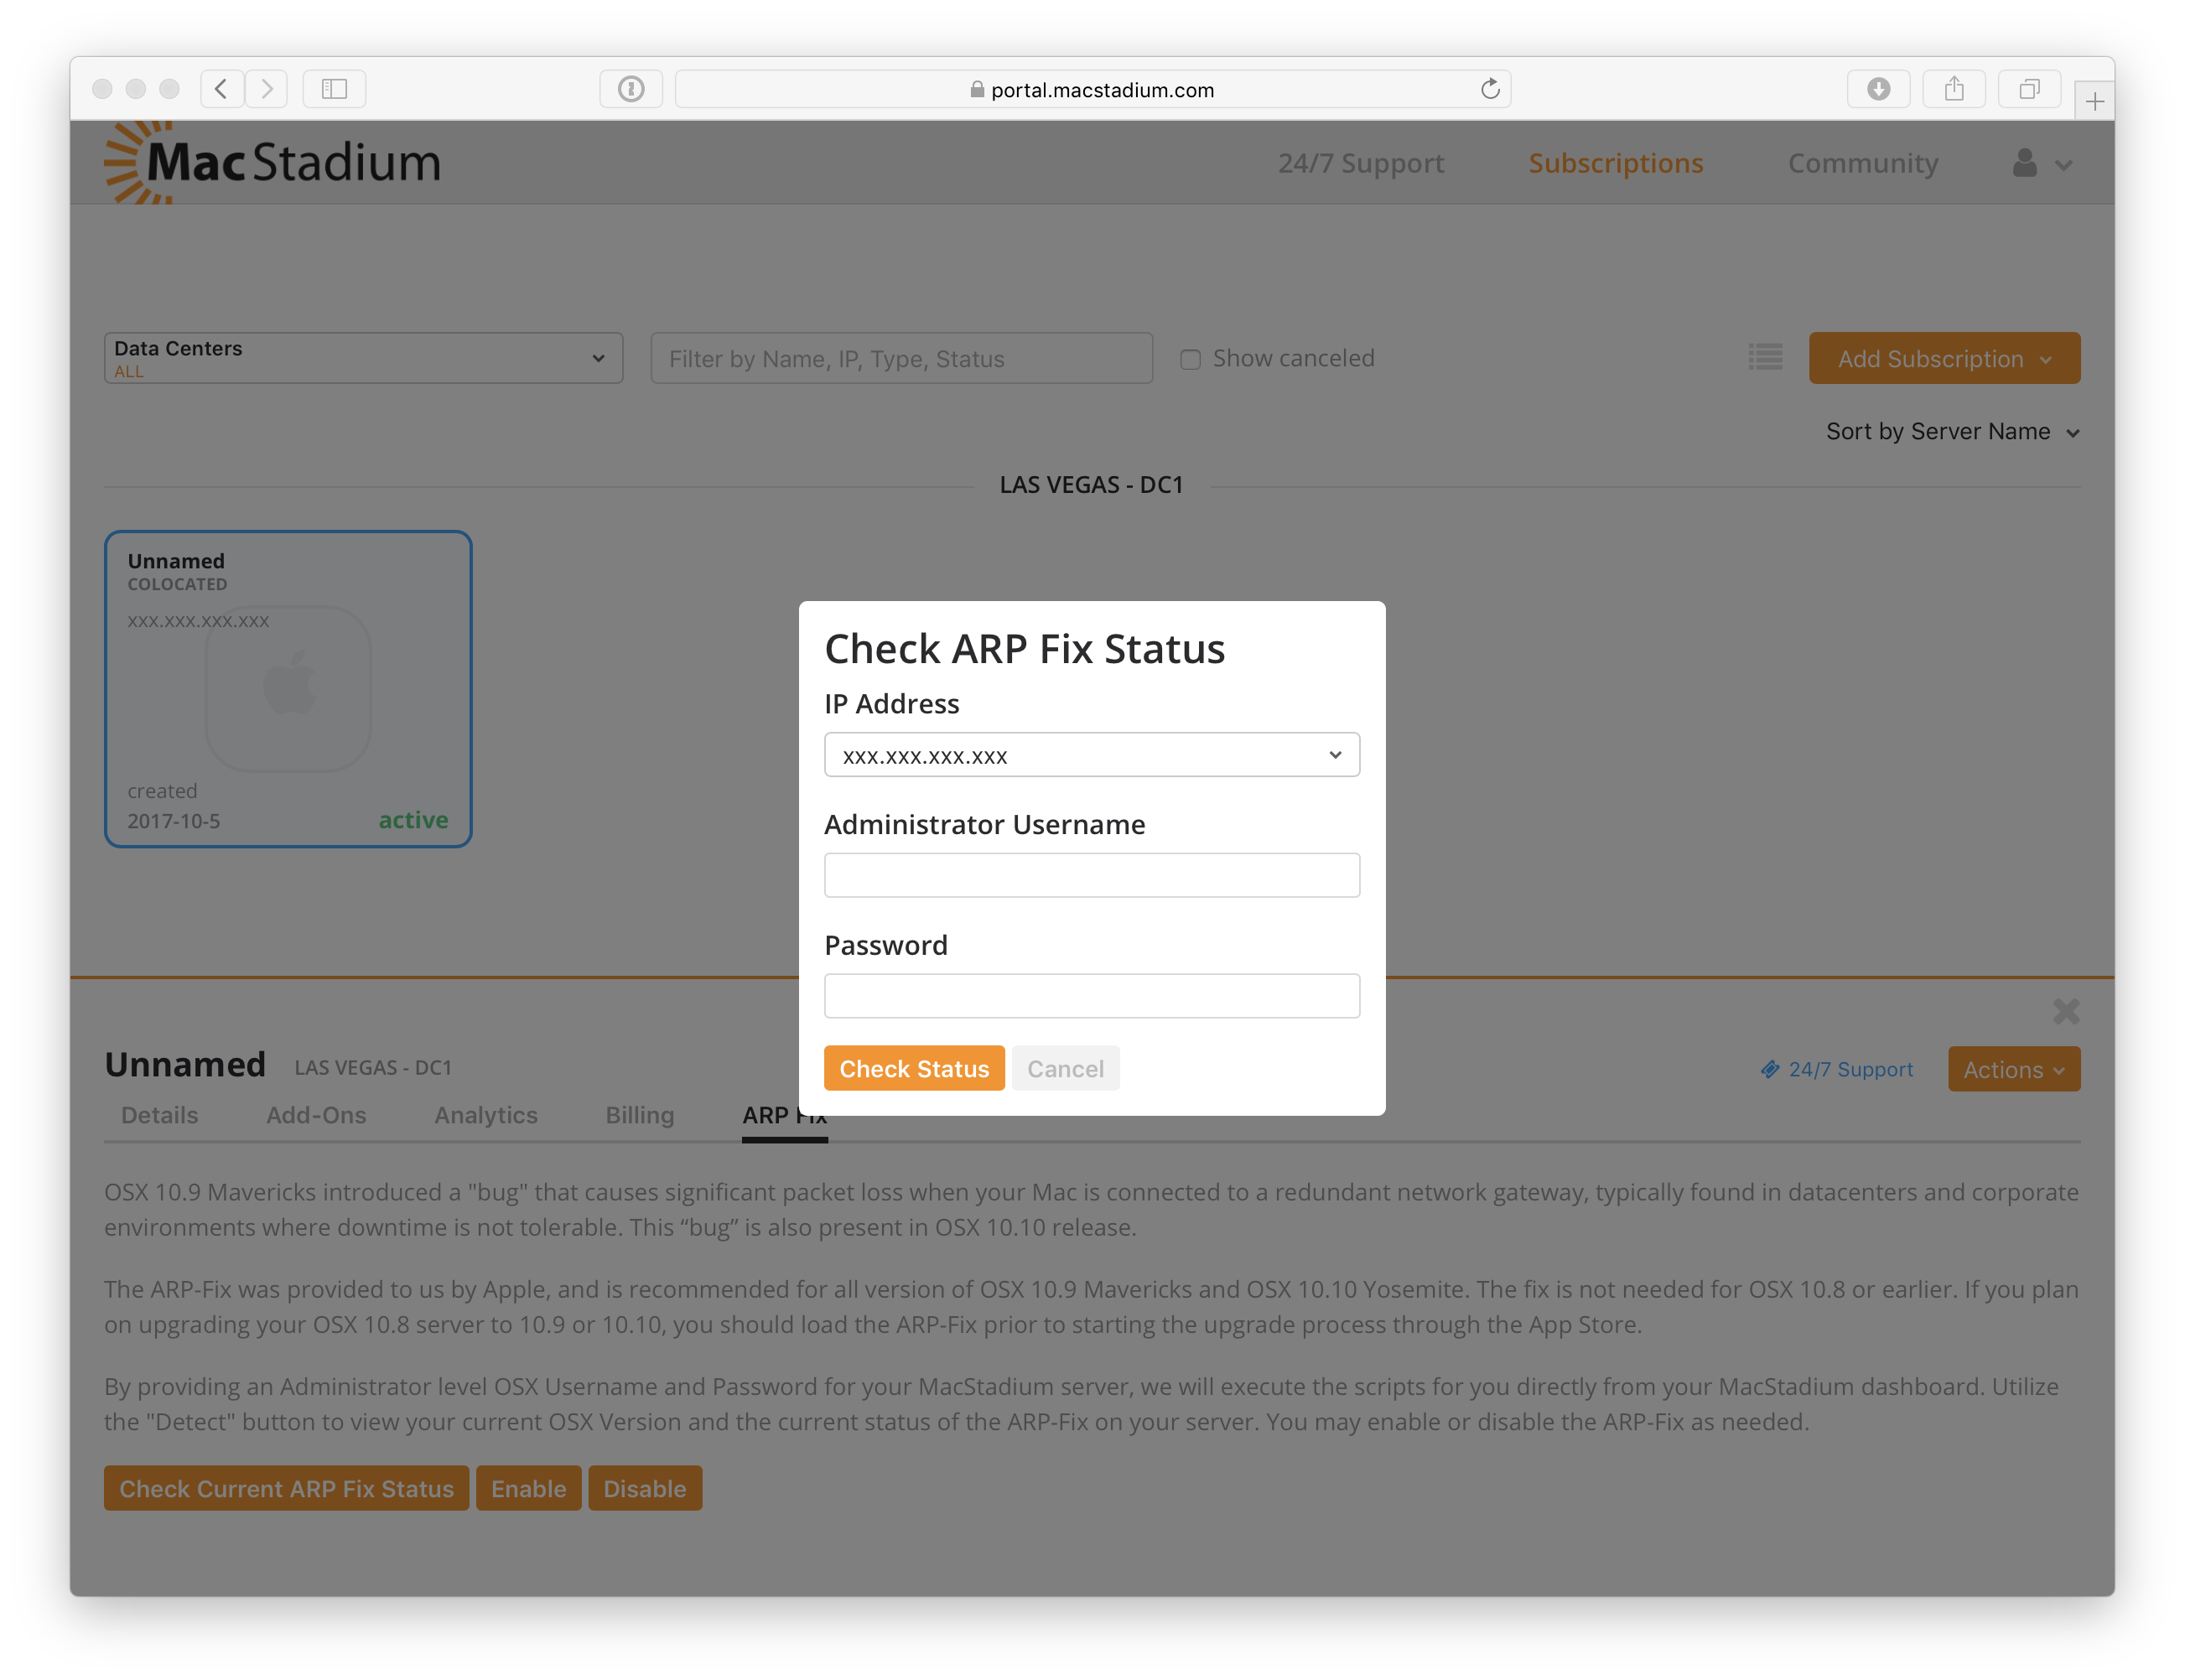Open the Add Subscription dropdown

click(1944, 358)
